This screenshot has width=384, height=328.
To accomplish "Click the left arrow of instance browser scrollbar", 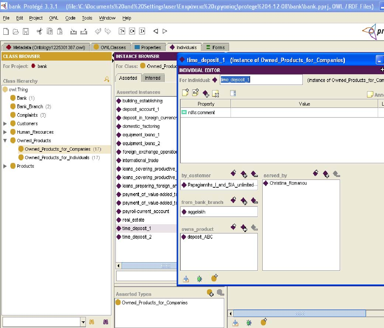I will pos(119,266).
